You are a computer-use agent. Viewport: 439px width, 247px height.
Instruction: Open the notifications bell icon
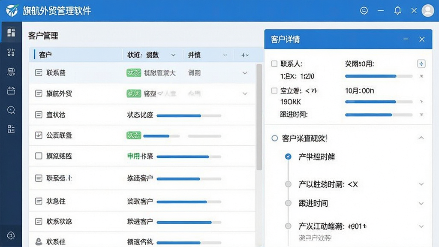point(397,11)
